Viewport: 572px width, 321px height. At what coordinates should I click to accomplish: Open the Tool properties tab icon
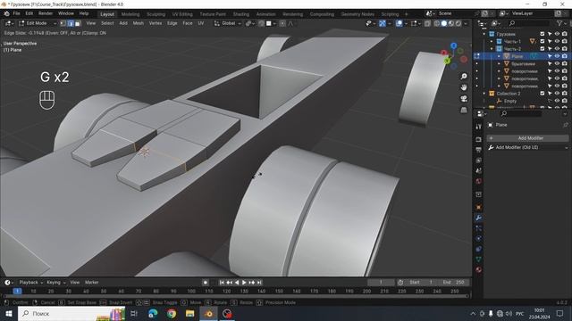pyautogui.click(x=479, y=127)
